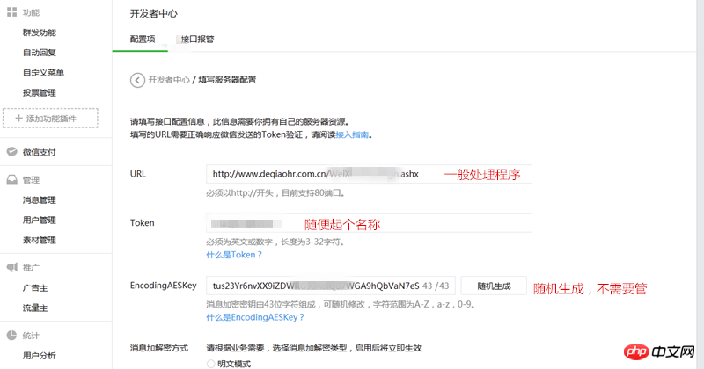Viewport: 704px width, 369px height.
Task: Switch to the 配置项 tab
Action: pyautogui.click(x=142, y=40)
